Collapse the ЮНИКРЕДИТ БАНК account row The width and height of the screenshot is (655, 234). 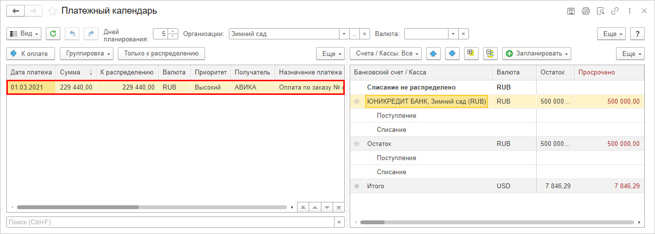tap(356, 102)
